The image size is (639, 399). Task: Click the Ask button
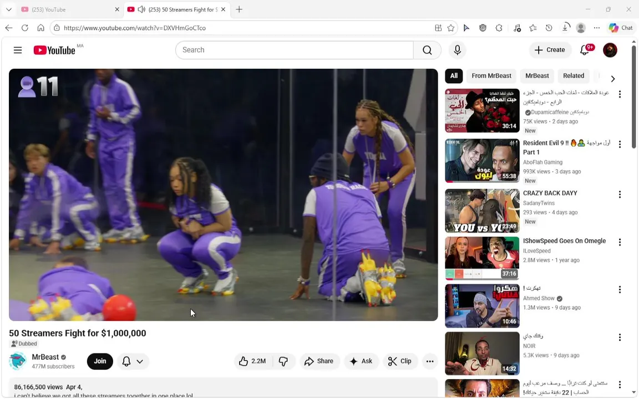361,361
